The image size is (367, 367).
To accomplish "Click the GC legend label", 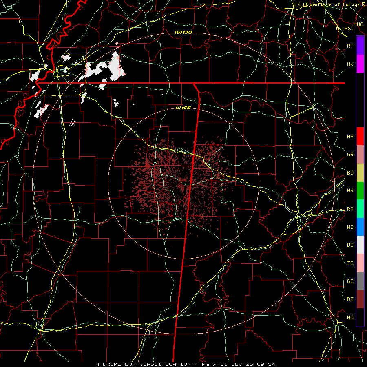I will (x=350, y=281).
